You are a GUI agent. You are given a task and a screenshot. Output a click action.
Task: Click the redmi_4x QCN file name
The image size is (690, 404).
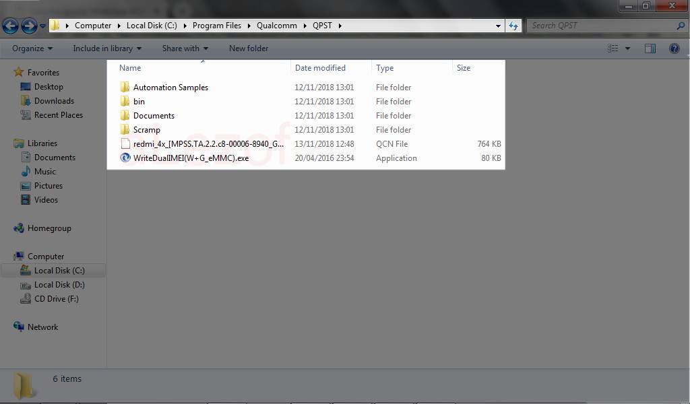[x=209, y=143]
